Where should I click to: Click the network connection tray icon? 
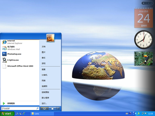click(x=143, y=113)
